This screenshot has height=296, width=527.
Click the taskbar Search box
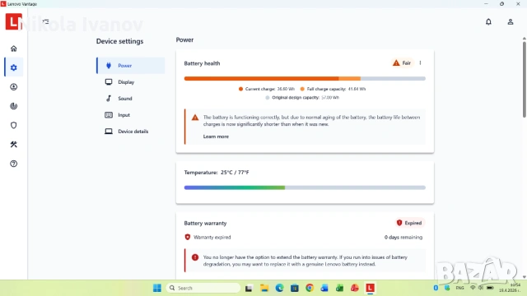(x=203, y=288)
